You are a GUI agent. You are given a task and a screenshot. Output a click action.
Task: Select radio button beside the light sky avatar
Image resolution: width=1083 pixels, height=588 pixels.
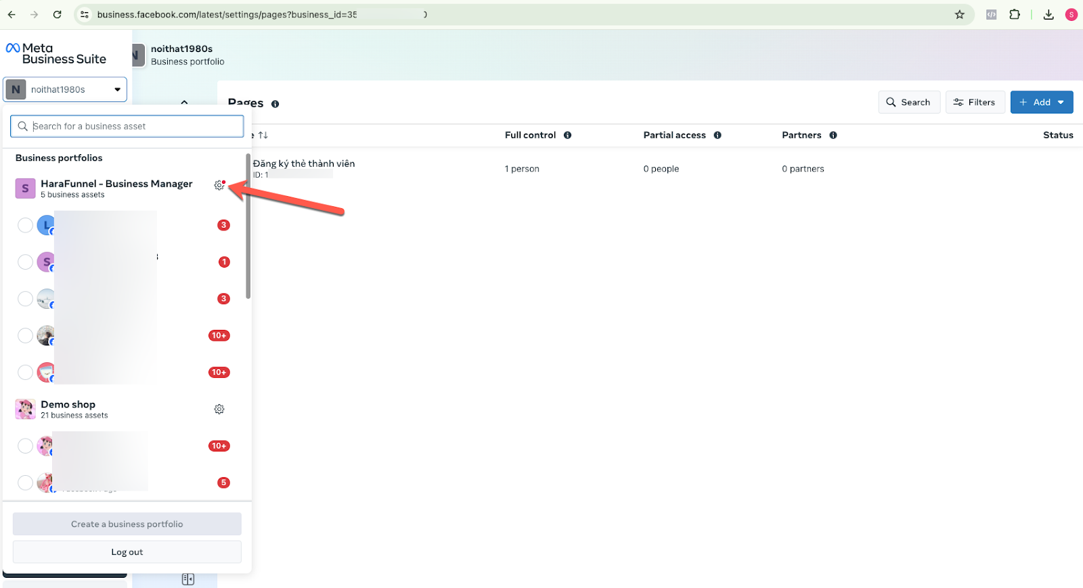click(x=25, y=299)
